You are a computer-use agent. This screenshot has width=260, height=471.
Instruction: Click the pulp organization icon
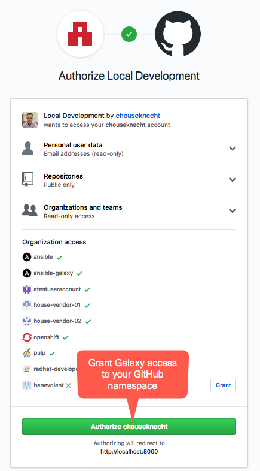27,354
